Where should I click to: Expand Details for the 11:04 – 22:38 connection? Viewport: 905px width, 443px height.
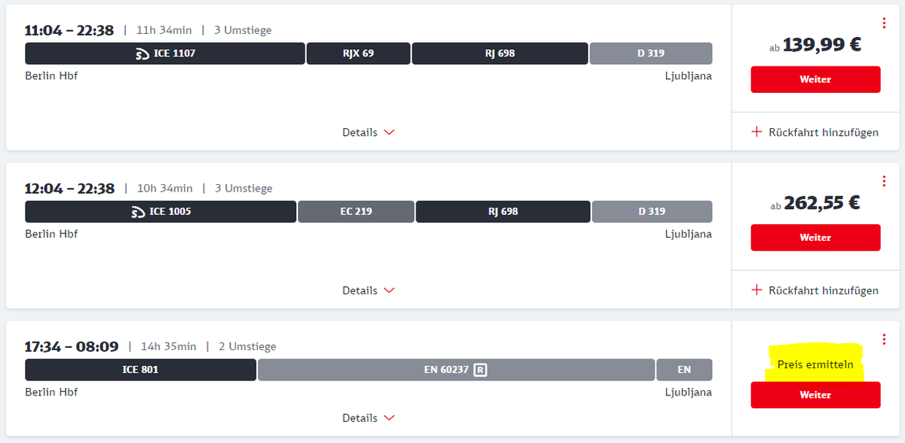click(x=369, y=132)
